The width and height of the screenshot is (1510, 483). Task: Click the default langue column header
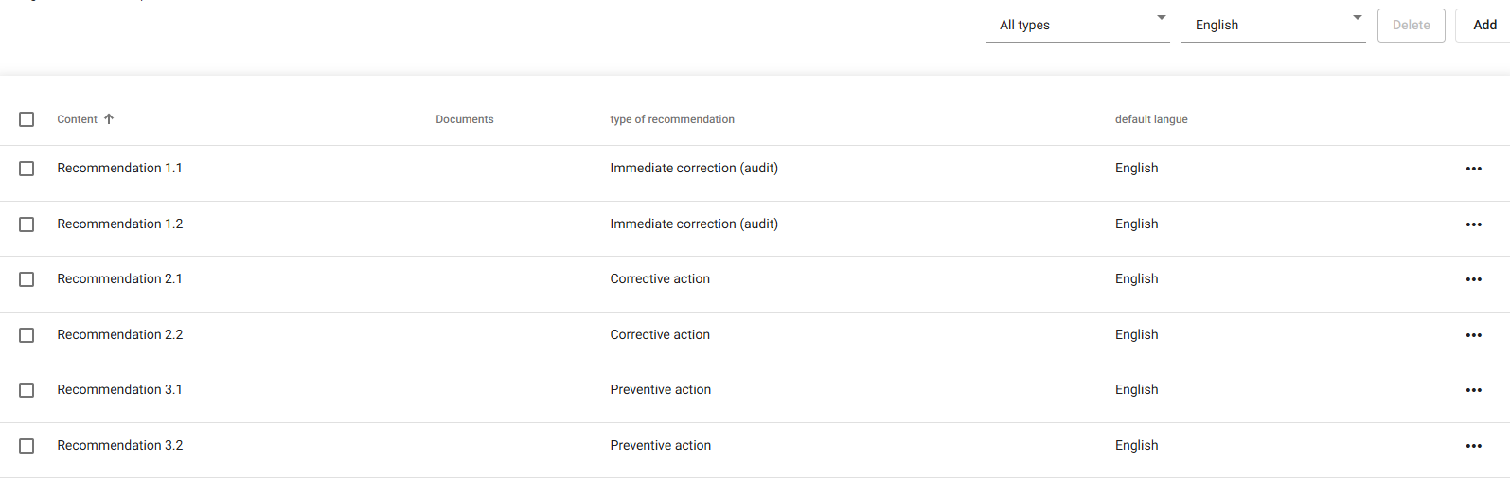click(x=1151, y=119)
